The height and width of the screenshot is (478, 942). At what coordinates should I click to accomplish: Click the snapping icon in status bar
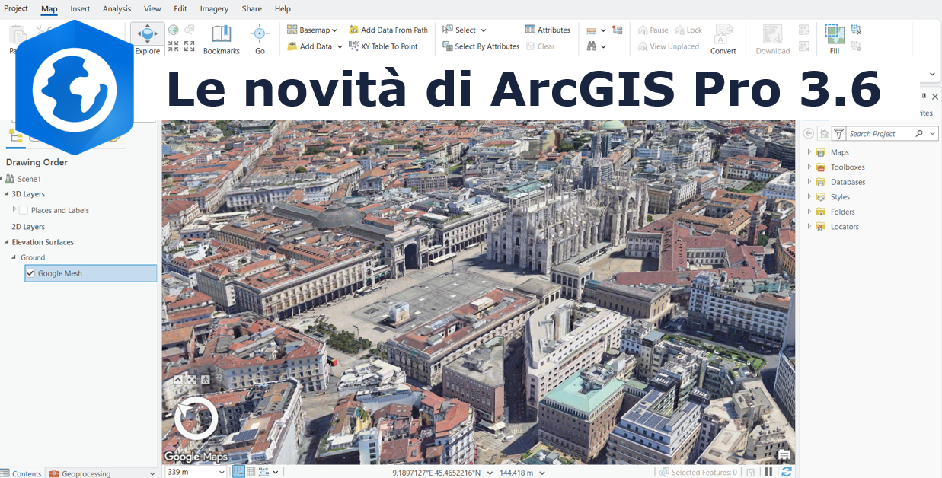(238, 472)
